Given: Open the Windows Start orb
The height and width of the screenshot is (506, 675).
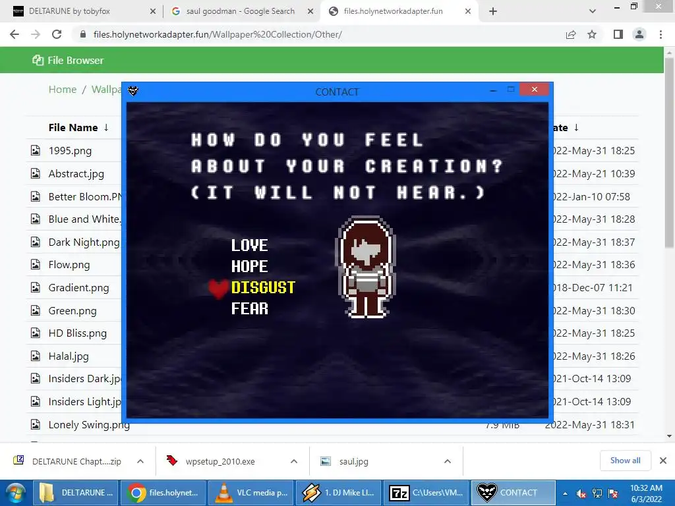Looking at the screenshot, I should click(16, 493).
